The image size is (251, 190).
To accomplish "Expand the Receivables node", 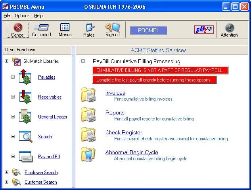I will [13, 97].
